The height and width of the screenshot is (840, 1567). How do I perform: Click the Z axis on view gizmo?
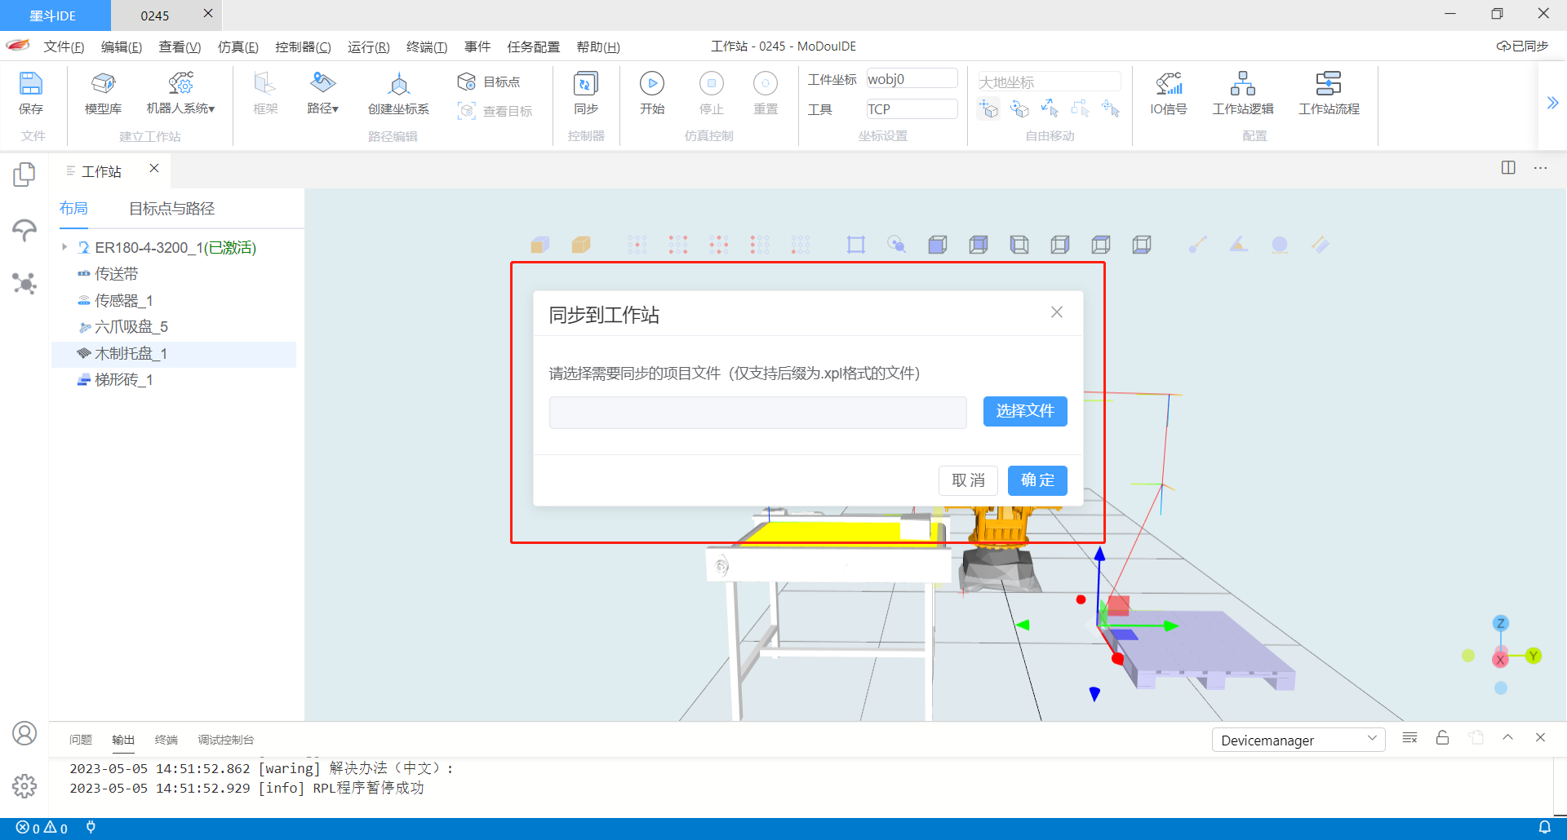click(x=1500, y=624)
